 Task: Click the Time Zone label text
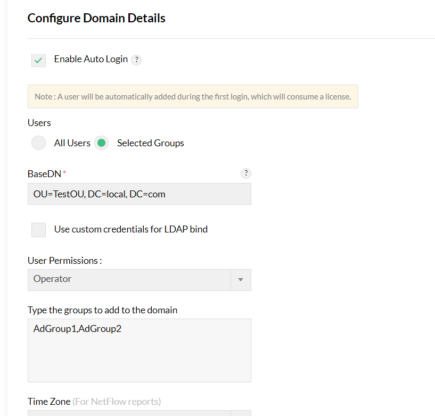pos(49,402)
